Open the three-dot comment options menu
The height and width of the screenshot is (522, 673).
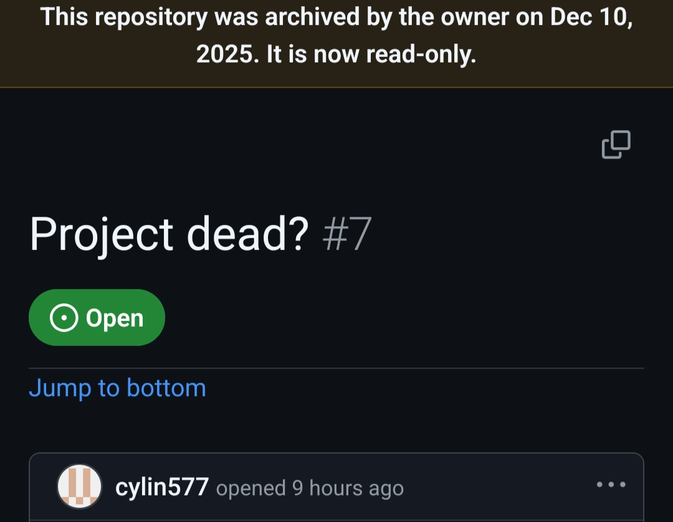pyautogui.click(x=611, y=485)
